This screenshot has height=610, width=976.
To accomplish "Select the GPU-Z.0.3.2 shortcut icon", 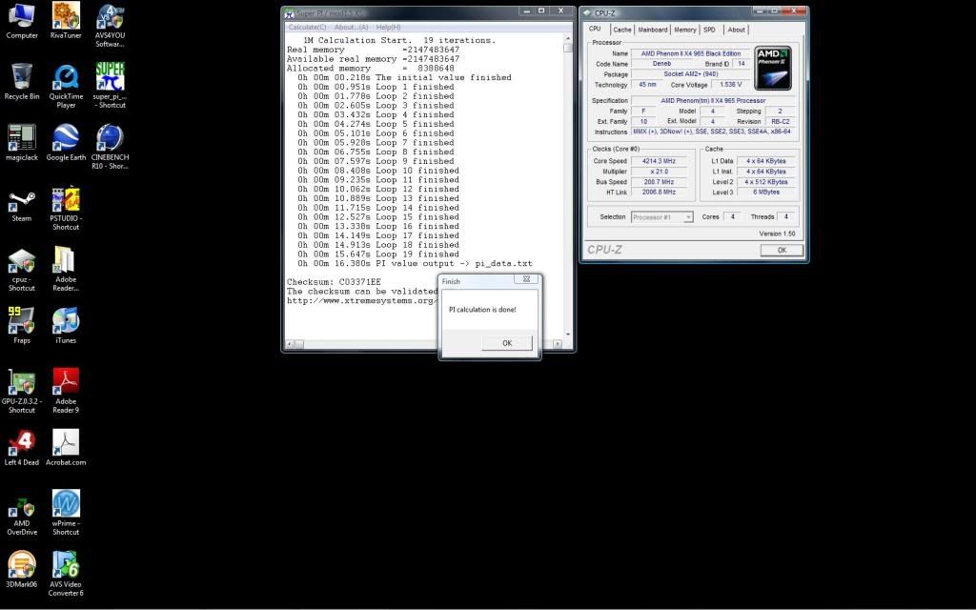I will pyautogui.click(x=22, y=392).
